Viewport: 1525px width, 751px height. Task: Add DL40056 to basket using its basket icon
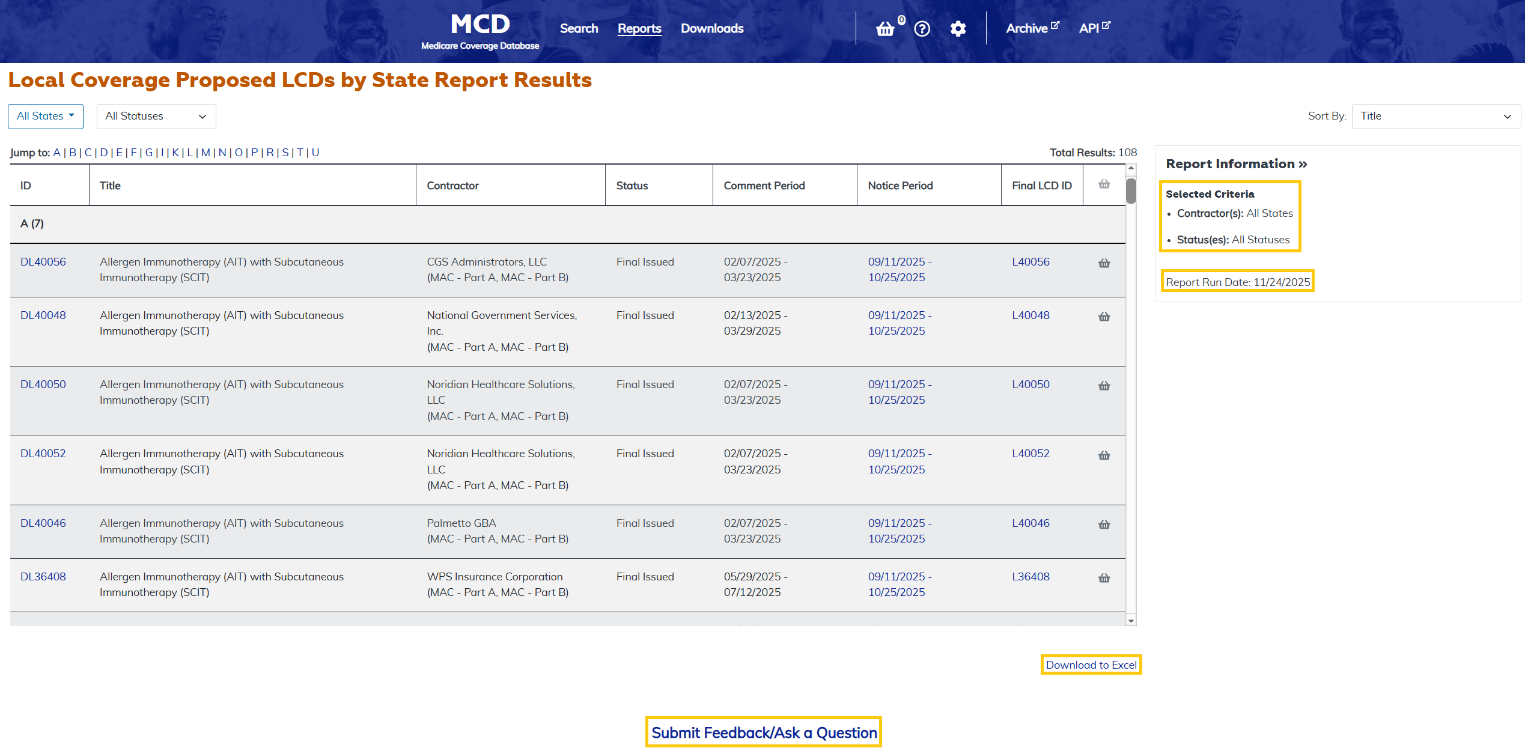tap(1104, 263)
